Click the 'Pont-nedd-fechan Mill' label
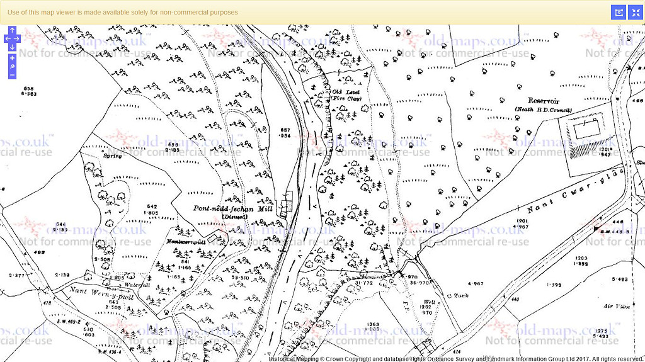Image resolution: width=645 pixels, height=362 pixels. click(x=233, y=208)
